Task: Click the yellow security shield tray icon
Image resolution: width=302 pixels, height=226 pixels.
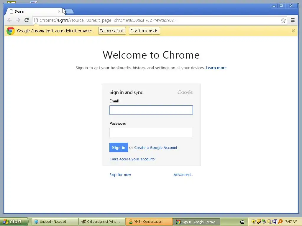Action: click(253, 222)
